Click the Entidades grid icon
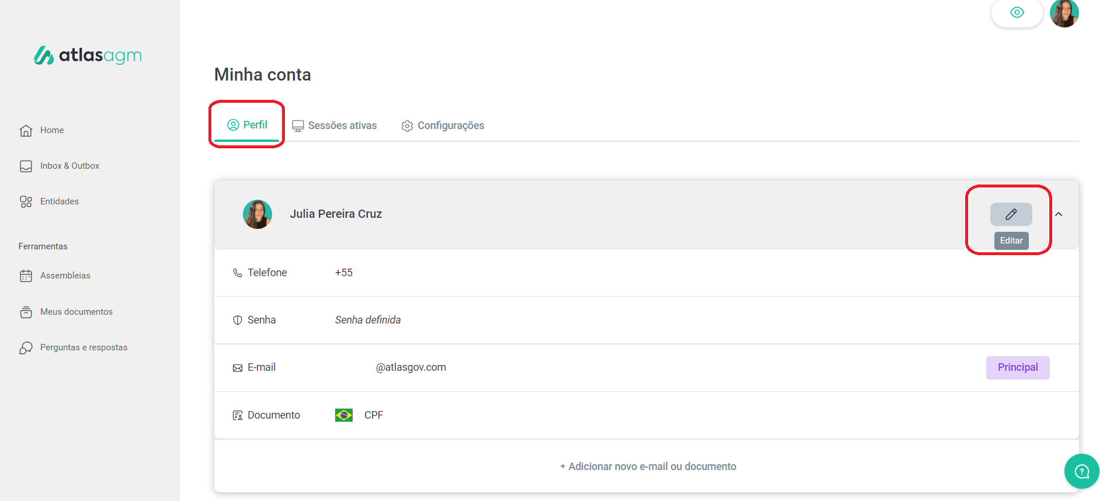Screen dimensions: 1110x501 [x=26, y=201]
